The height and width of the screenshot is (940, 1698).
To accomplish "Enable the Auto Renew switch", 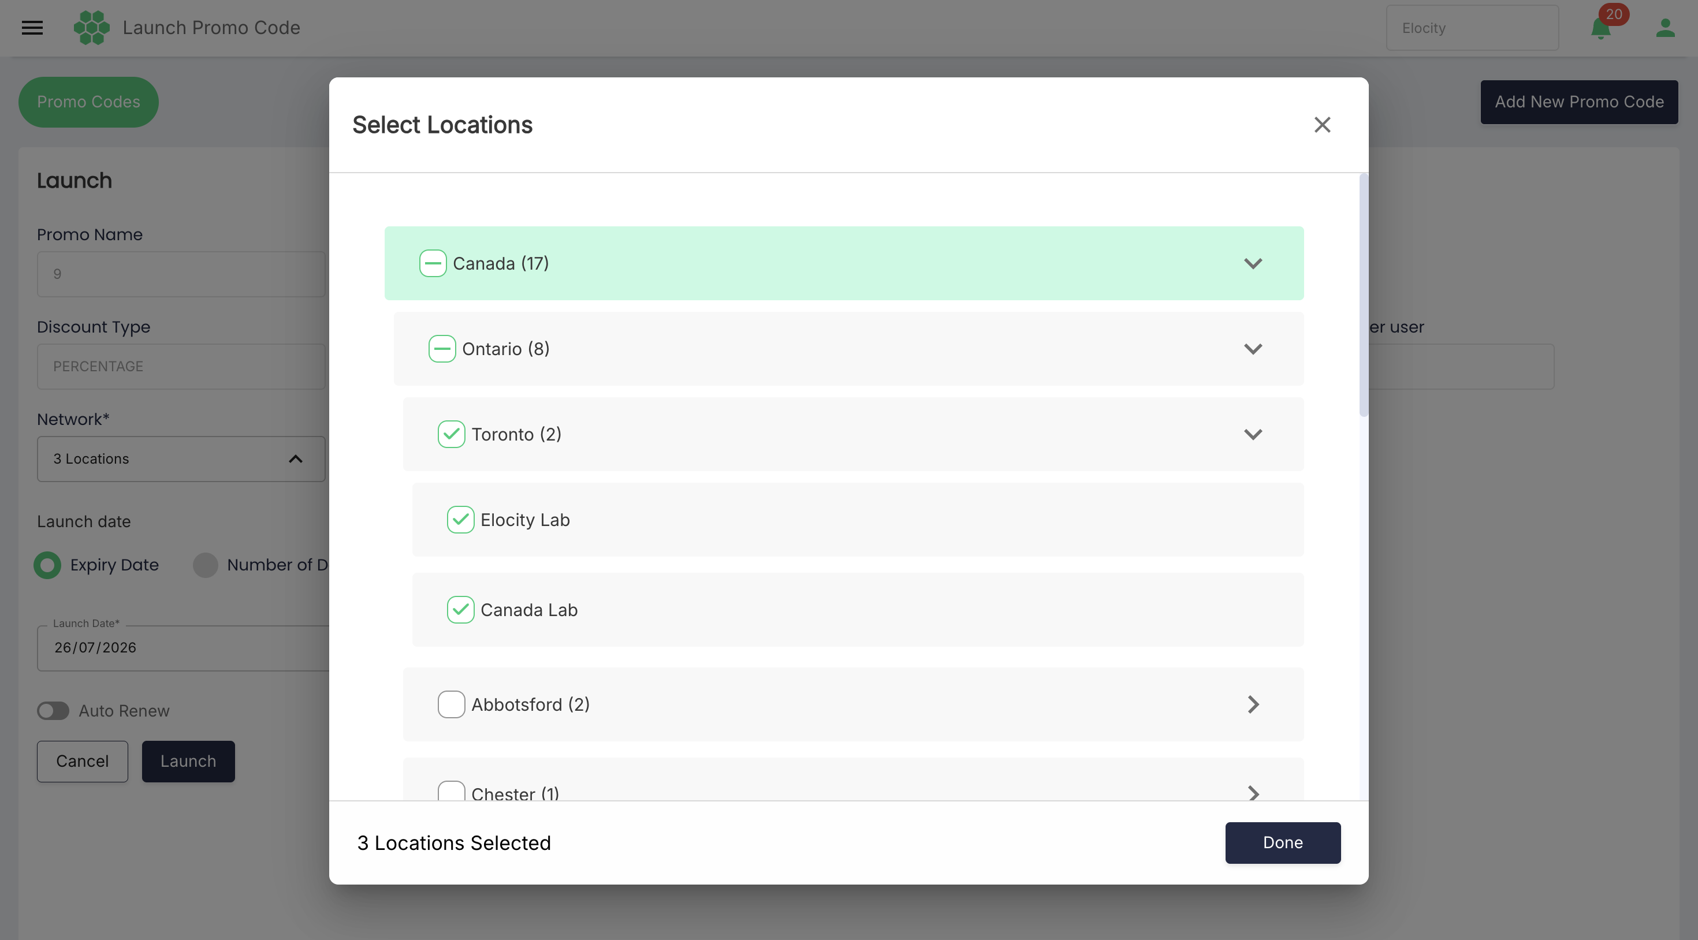I will [53, 711].
